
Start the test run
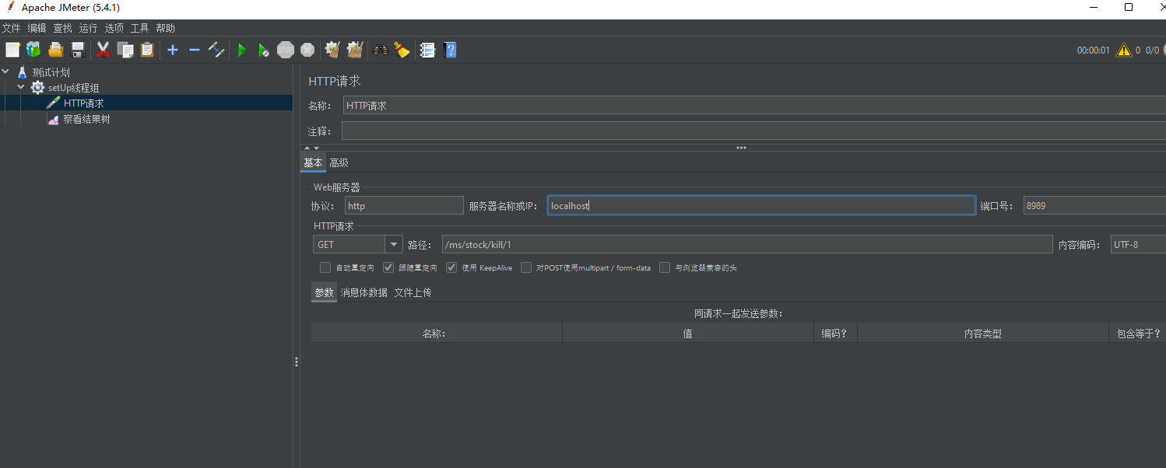click(x=242, y=50)
